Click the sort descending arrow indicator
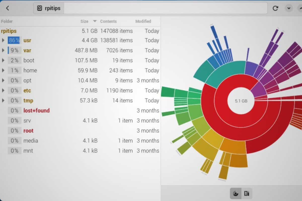 [x=95, y=21]
